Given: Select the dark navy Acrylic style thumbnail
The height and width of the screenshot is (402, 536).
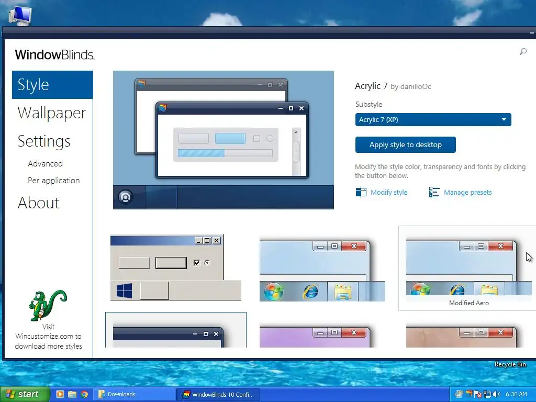Looking at the screenshot, I should click(x=176, y=330).
